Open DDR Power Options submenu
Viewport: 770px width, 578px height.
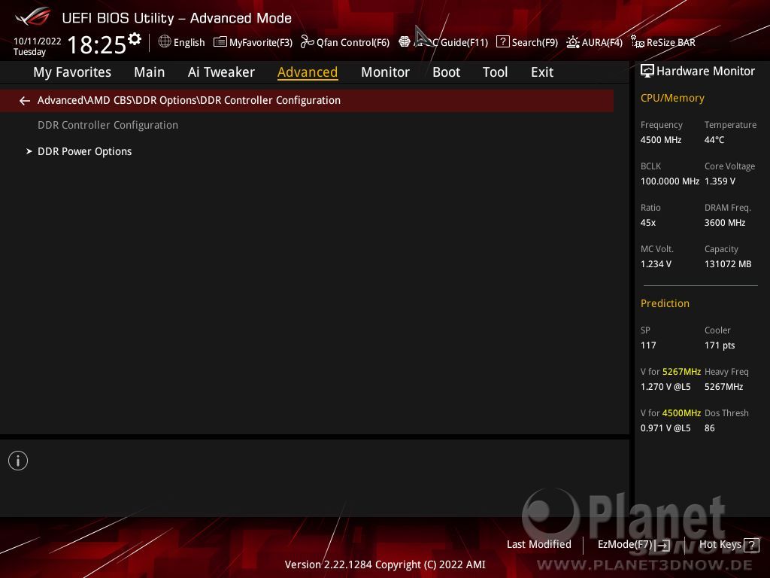84,151
